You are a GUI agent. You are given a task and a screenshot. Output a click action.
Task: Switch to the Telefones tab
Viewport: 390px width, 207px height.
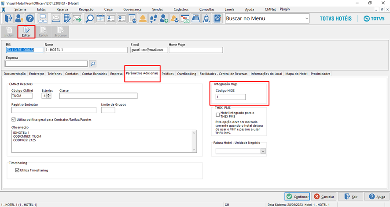(55, 74)
